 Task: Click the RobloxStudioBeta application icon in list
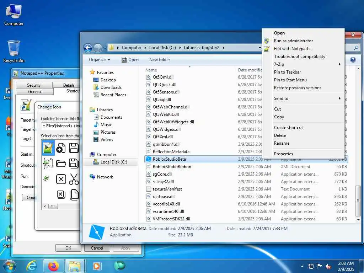(x=148, y=159)
